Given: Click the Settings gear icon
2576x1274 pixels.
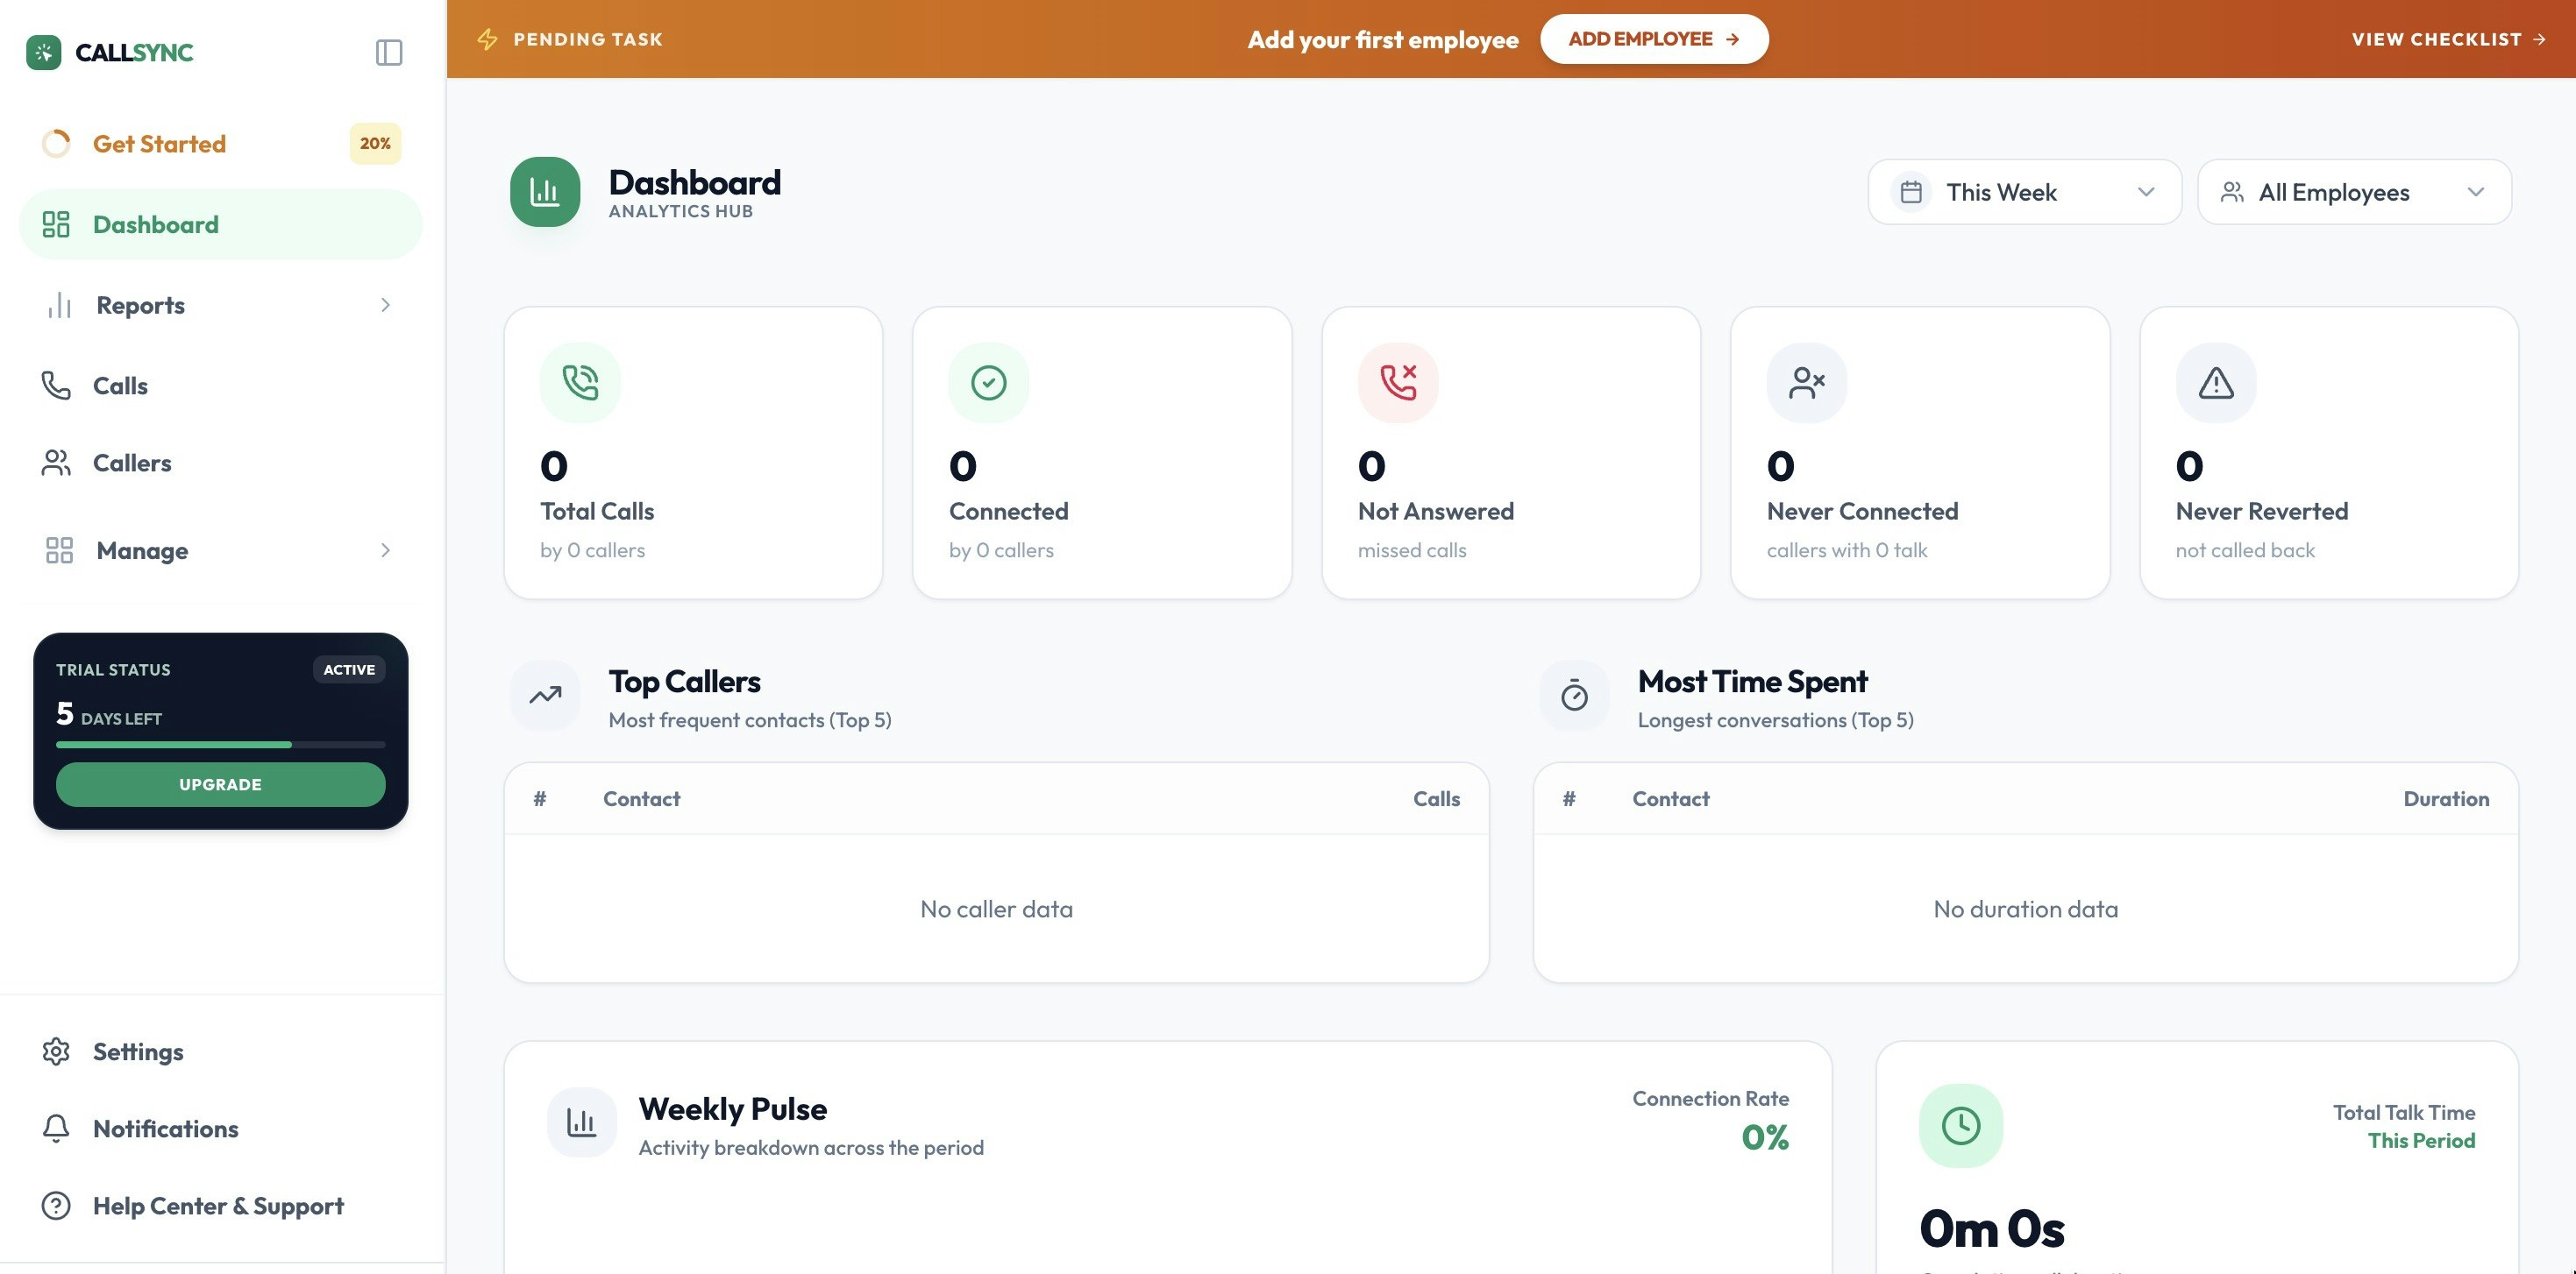Looking at the screenshot, I should click(x=56, y=1051).
